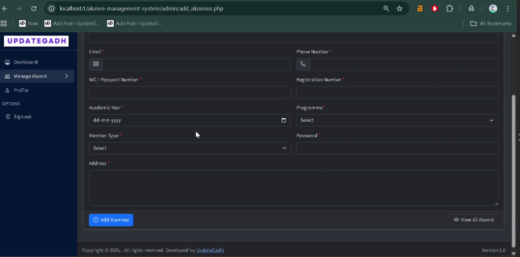Focus the Password input field
Screen dimensions: 520x257
pos(397,148)
